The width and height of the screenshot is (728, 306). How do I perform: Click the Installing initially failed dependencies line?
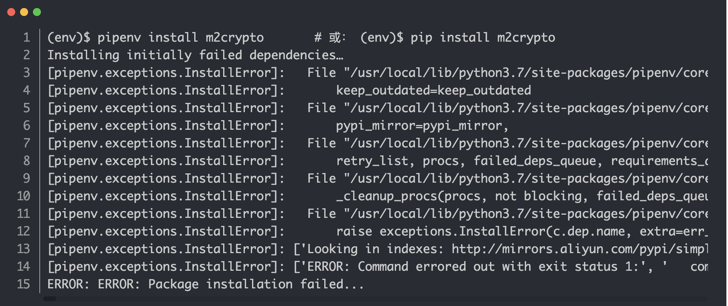196,55
